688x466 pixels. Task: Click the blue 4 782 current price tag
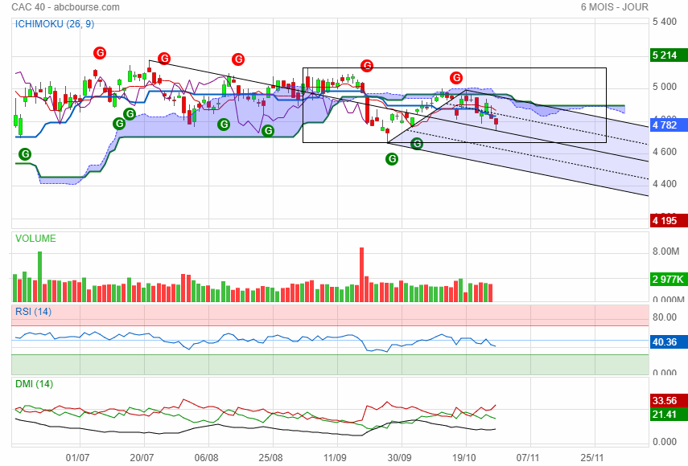(x=669, y=125)
